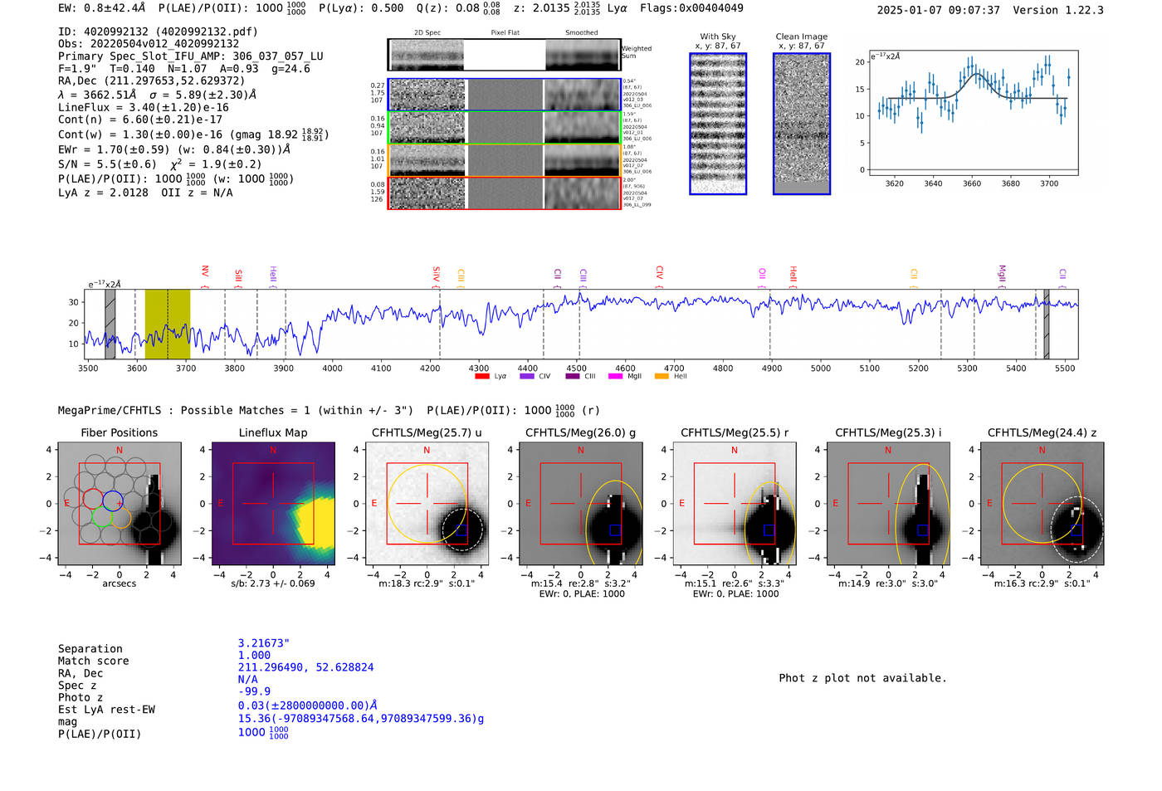Select the red-bordered 2D spectrum row

pyautogui.click(x=505, y=193)
